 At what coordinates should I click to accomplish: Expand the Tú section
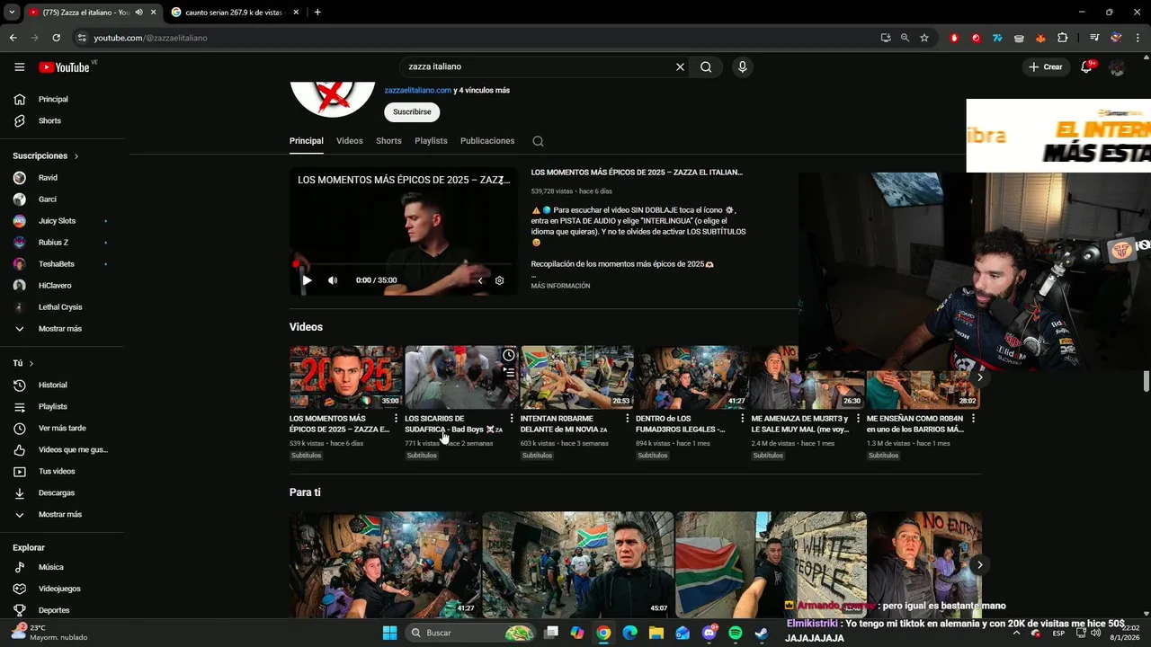coord(22,363)
